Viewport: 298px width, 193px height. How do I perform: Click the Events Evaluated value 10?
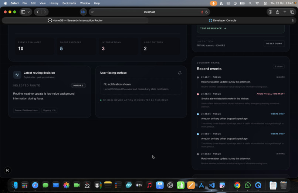click(x=21, y=49)
